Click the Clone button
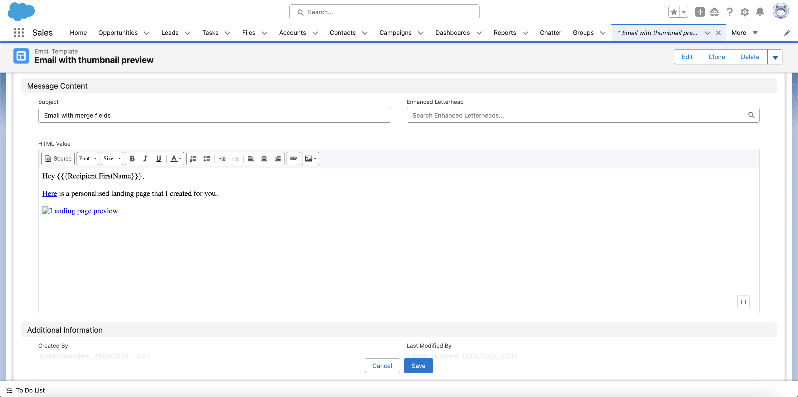 tap(716, 57)
